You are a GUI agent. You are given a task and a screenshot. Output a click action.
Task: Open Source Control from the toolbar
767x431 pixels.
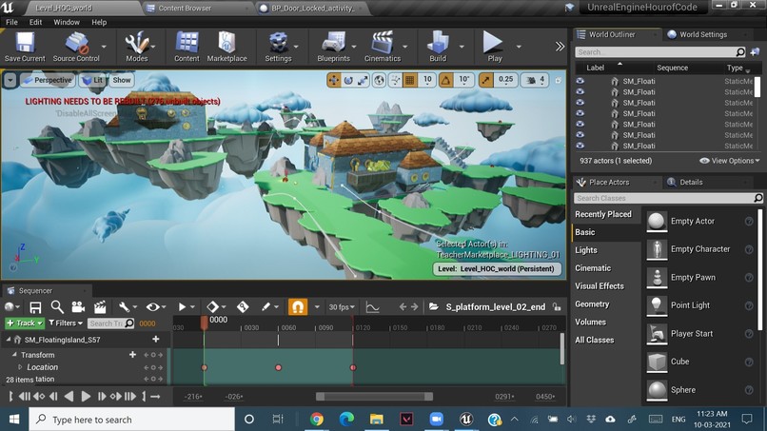76,47
